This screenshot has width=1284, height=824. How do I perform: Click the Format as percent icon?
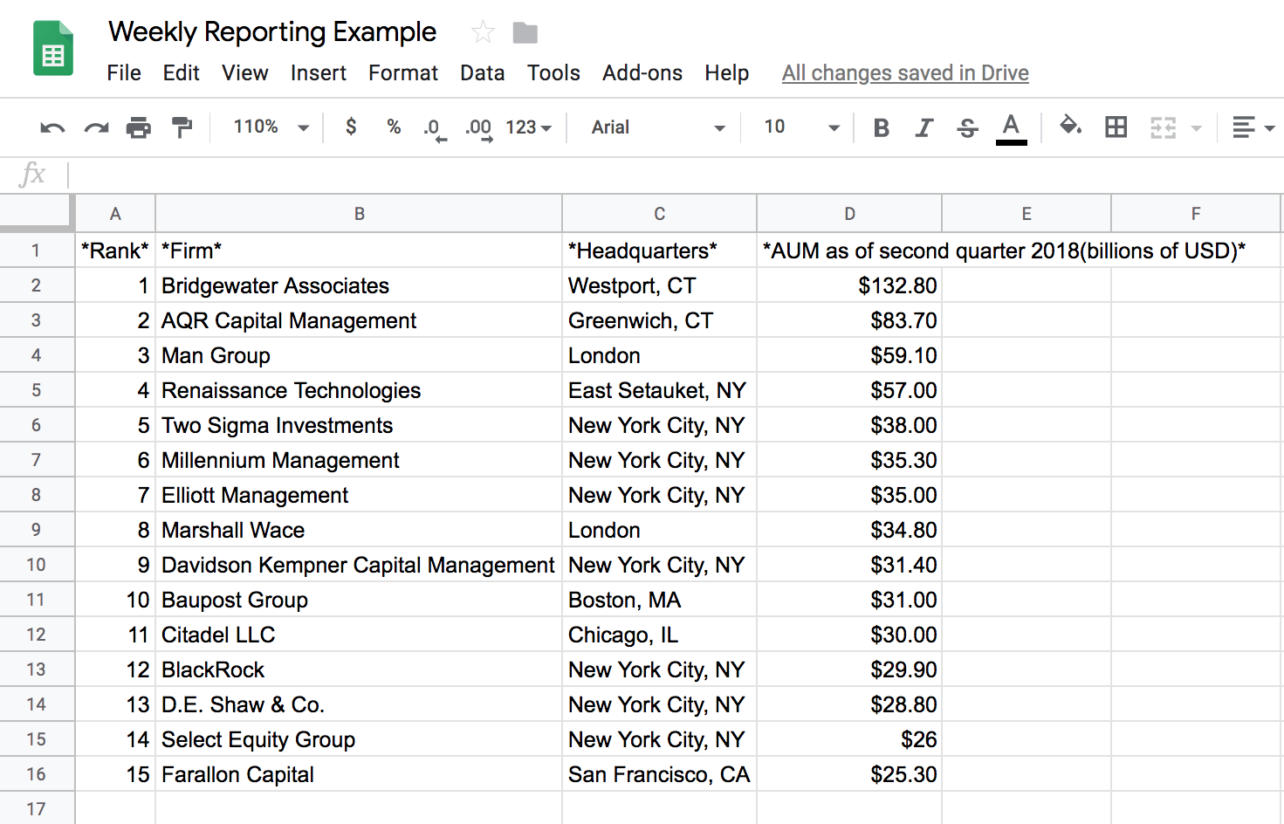pyautogui.click(x=393, y=127)
